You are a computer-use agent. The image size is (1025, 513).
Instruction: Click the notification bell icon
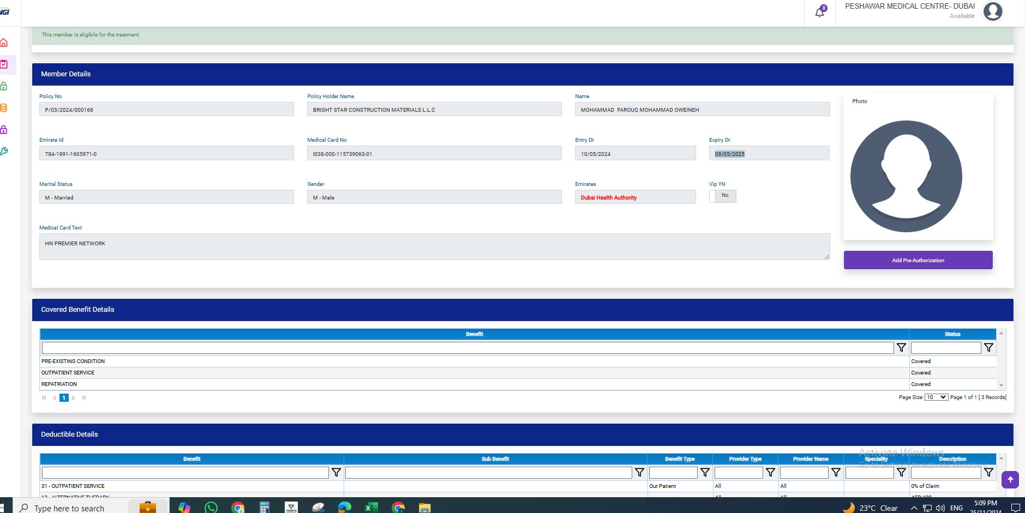(819, 13)
